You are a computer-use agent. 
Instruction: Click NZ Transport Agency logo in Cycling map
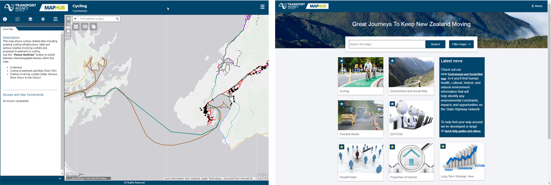pyautogui.click(x=20, y=7)
